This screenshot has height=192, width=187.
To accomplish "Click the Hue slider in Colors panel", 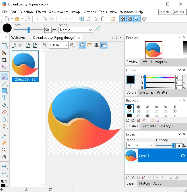I will 160,77.
